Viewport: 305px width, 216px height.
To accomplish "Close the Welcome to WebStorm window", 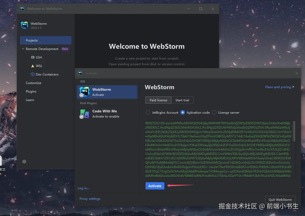I will tap(213, 9).
